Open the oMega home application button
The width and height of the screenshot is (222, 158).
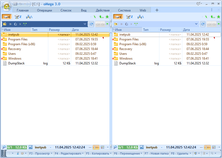tap(7, 7)
